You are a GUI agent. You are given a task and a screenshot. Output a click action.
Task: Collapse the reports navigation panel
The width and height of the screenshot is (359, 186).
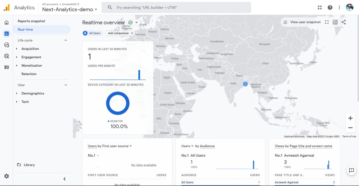click(64, 179)
